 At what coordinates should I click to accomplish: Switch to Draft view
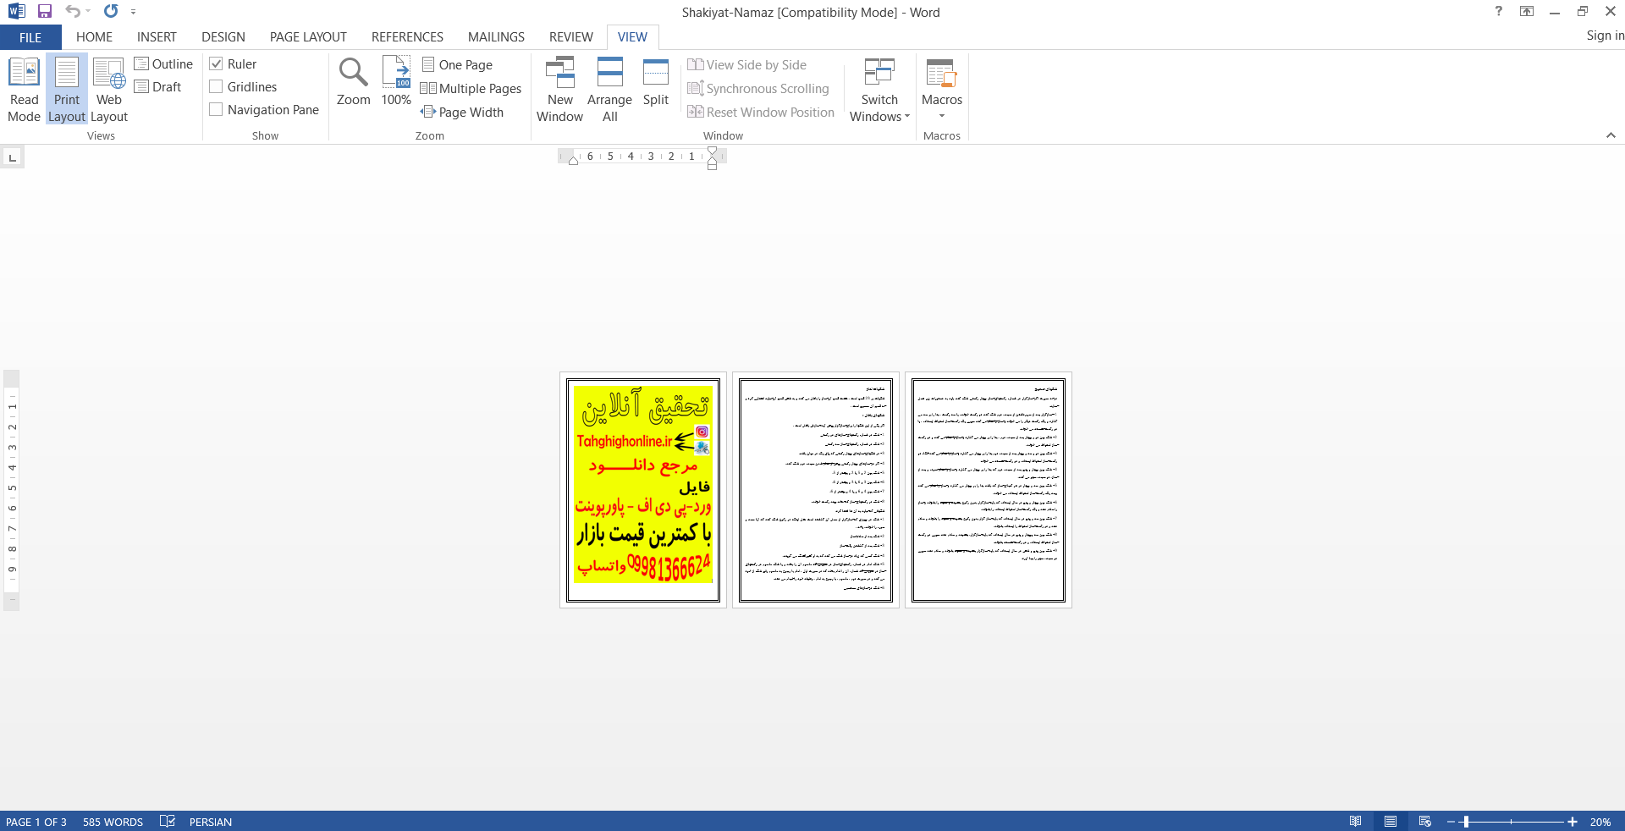(x=158, y=87)
